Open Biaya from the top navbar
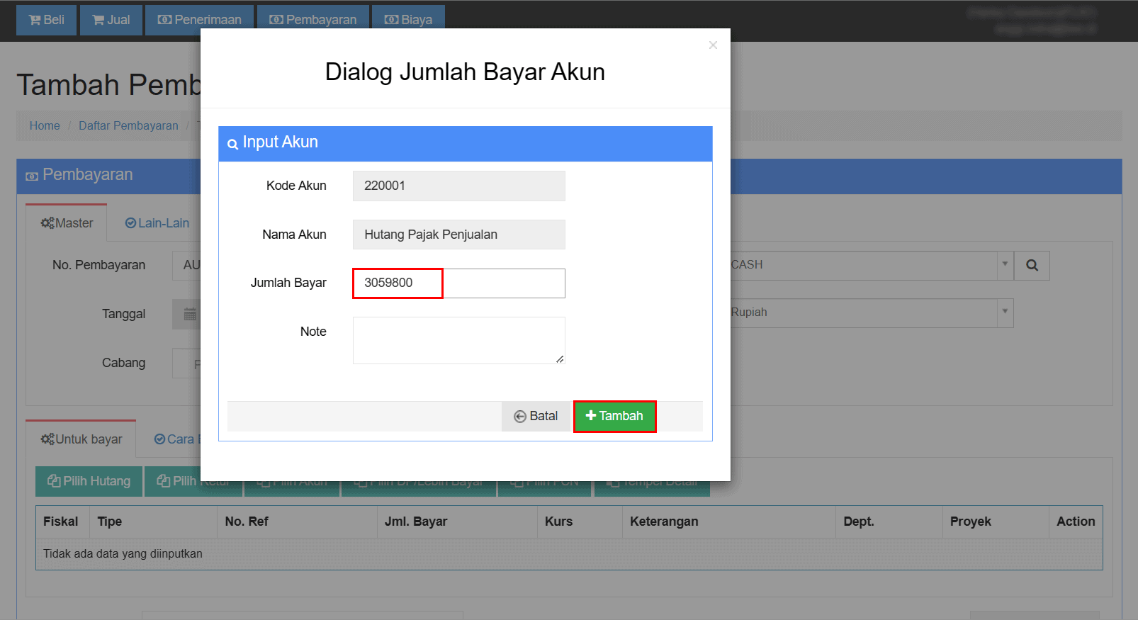1138x620 pixels. click(x=408, y=20)
